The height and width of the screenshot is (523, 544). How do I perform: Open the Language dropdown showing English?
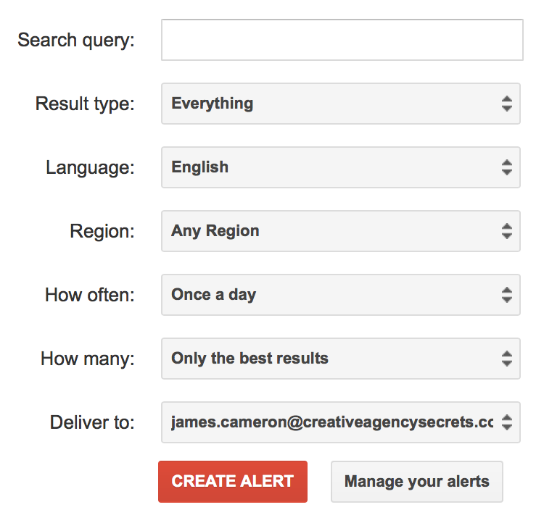pos(341,167)
